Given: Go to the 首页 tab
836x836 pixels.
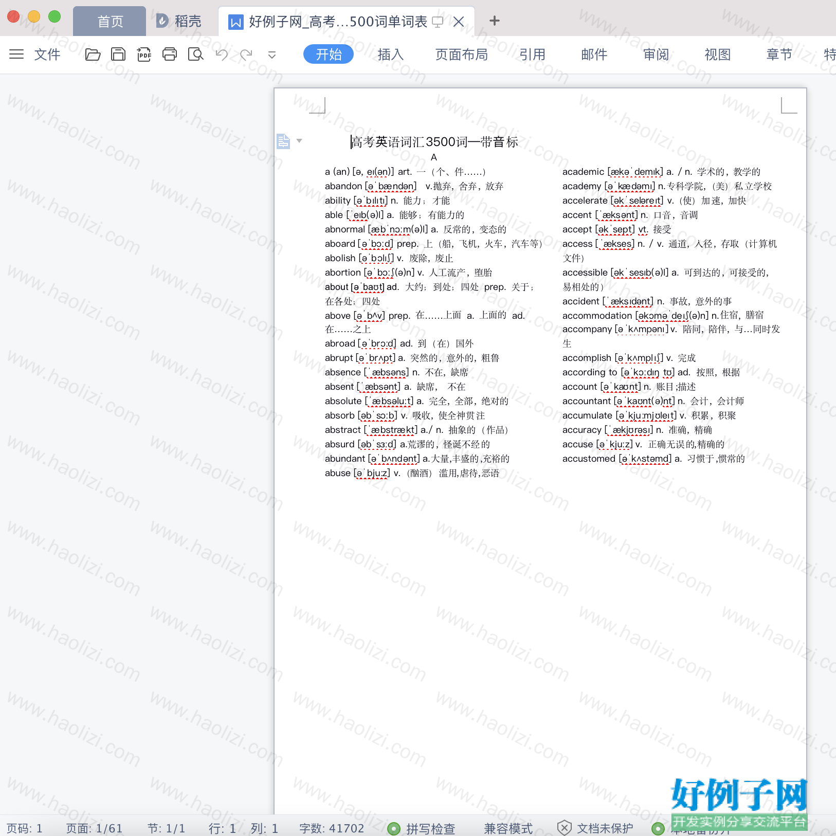Looking at the screenshot, I should click(x=110, y=21).
